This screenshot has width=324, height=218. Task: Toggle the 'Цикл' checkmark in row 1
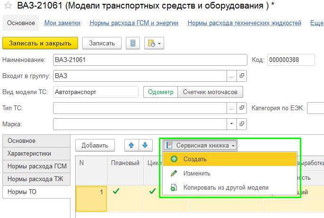point(152,192)
